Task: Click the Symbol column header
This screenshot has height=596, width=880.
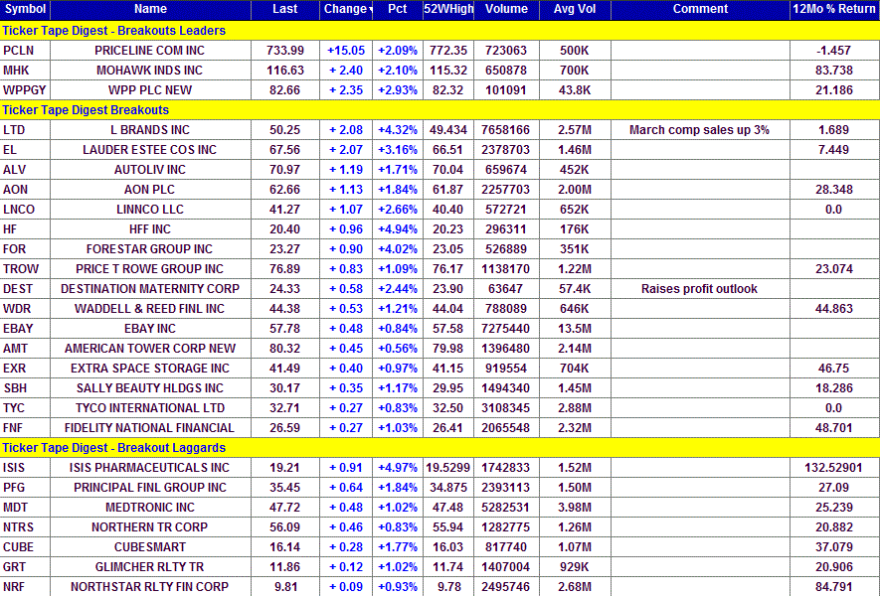Action: (x=25, y=9)
